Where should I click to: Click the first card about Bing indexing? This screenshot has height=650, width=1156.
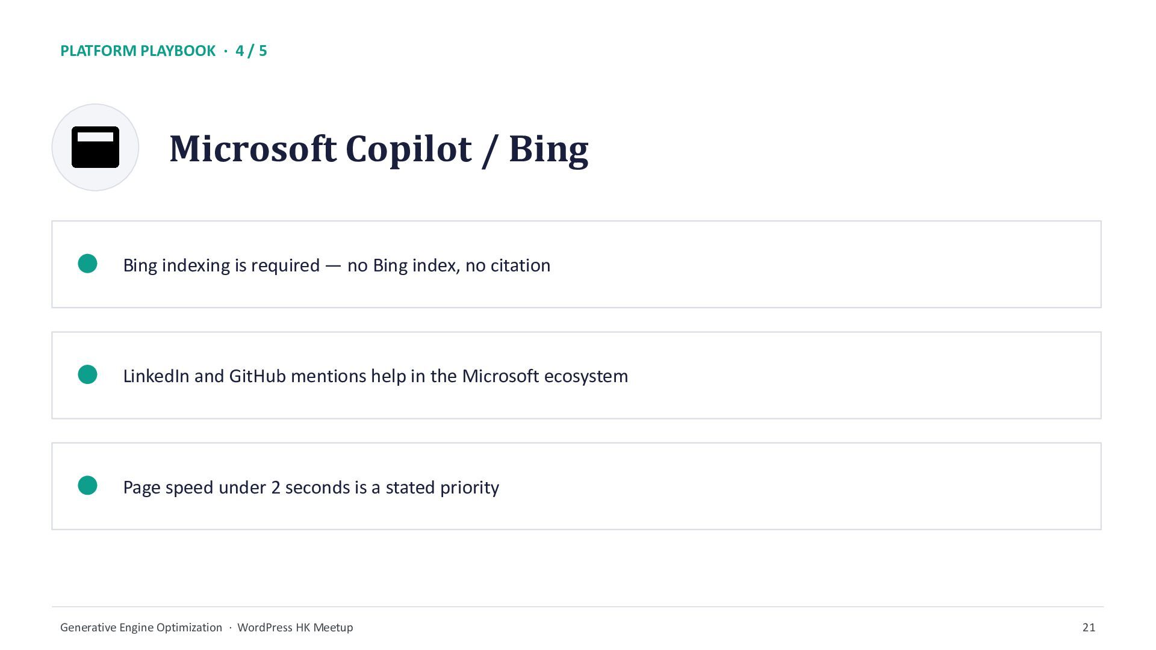click(x=576, y=264)
